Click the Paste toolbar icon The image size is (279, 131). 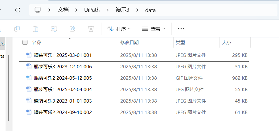pyautogui.click(x=35, y=29)
